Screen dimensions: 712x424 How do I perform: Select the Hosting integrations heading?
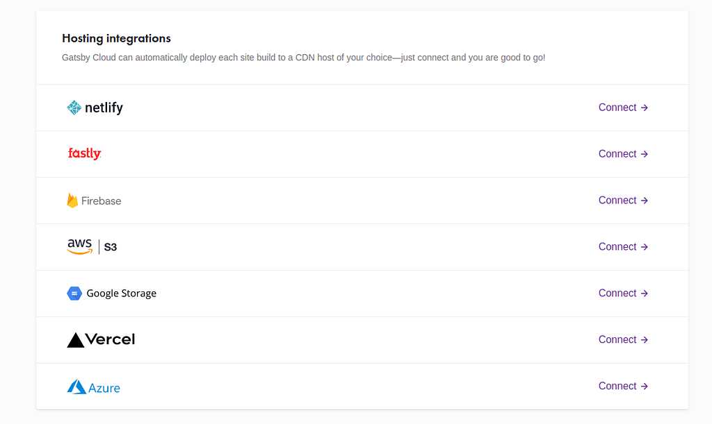coord(116,38)
